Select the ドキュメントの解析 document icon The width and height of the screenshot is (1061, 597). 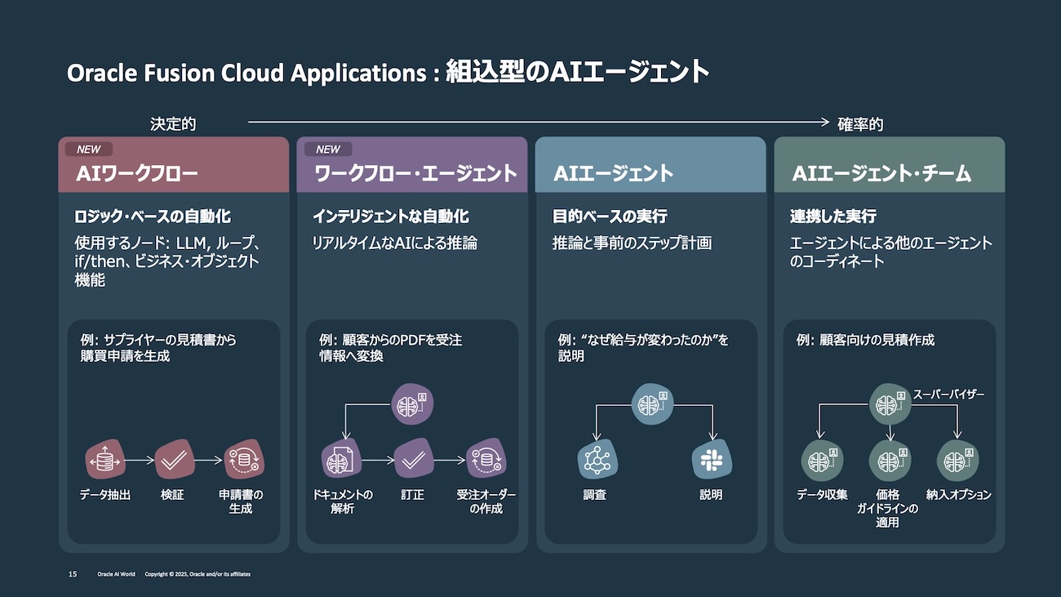341,461
